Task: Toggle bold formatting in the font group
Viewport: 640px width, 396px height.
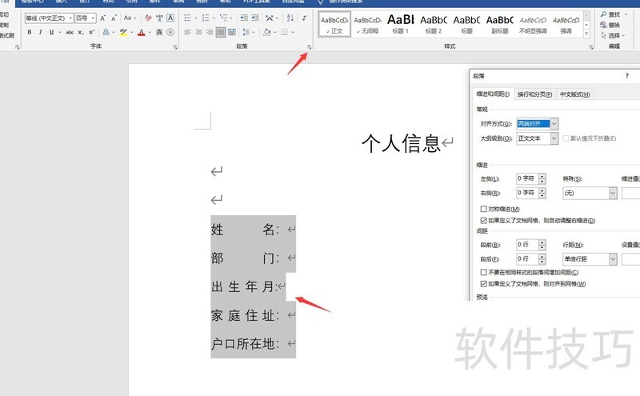Action: coord(29,32)
